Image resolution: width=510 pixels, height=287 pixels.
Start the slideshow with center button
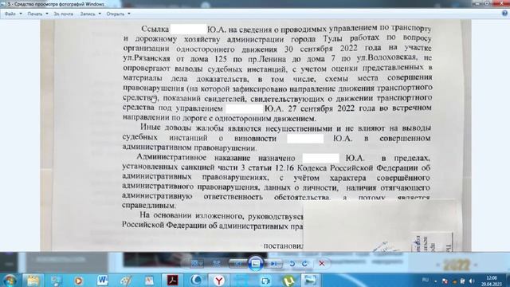tap(256, 264)
